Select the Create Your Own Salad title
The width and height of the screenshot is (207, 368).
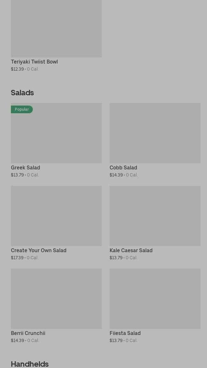coord(39,250)
